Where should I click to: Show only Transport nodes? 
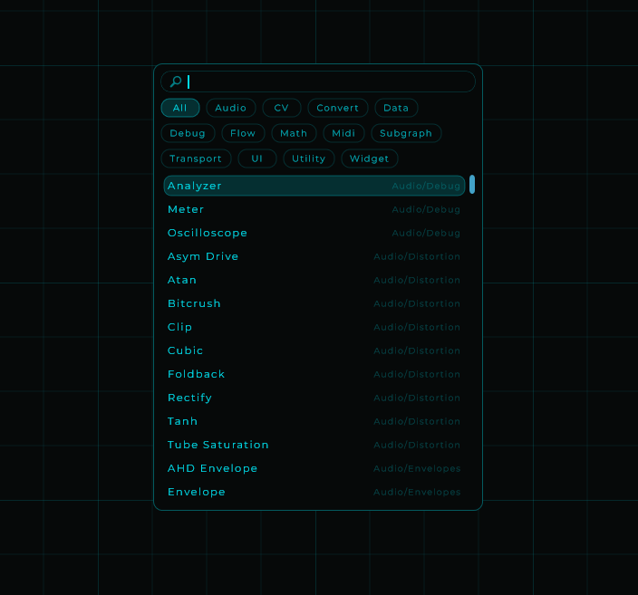tap(196, 158)
